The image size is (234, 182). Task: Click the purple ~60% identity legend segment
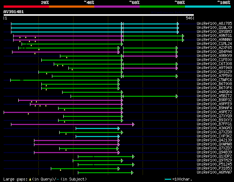point(117,7)
